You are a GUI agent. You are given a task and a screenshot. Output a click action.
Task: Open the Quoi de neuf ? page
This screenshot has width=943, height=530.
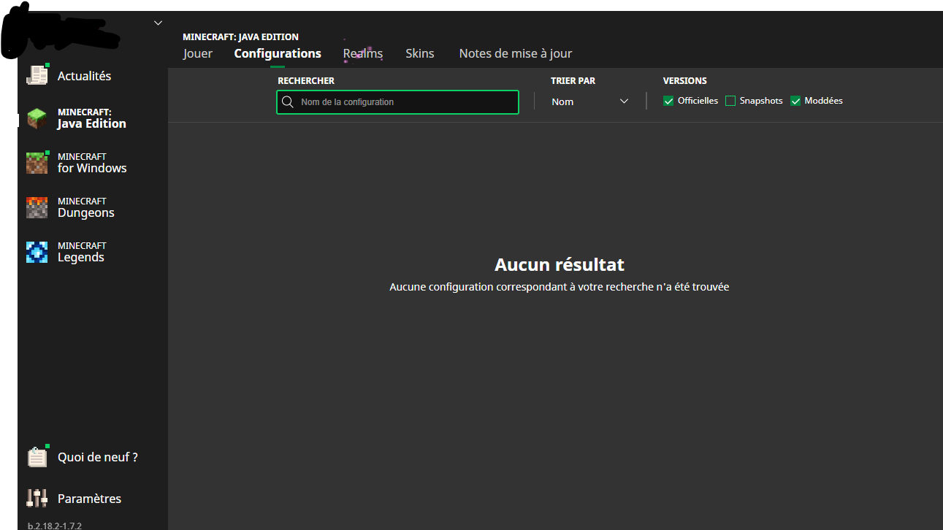pyautogui.click(x=98, y=457)
